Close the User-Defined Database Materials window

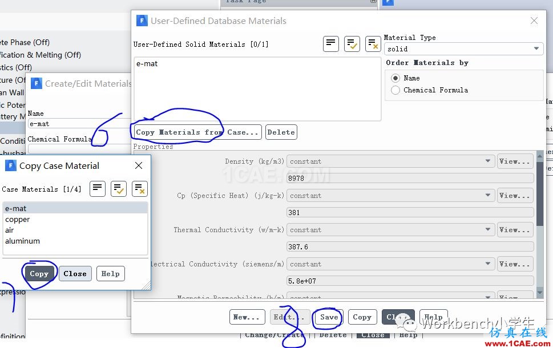tap(534, 21)
